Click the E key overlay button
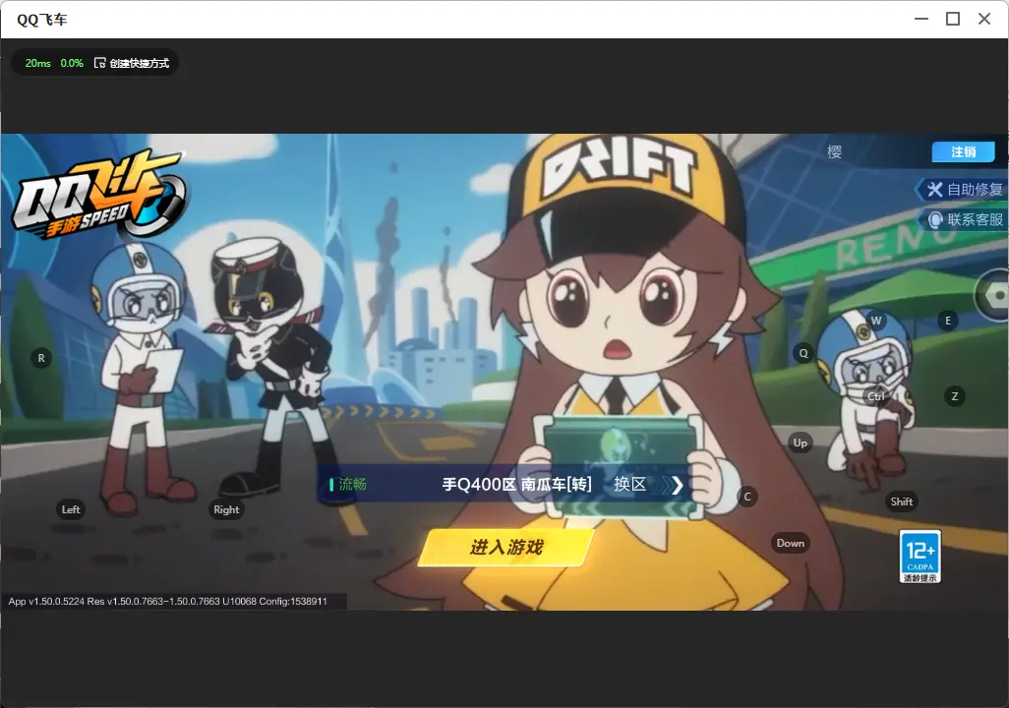Viewport: 1009px width, 708px height. tap(947, 321)
